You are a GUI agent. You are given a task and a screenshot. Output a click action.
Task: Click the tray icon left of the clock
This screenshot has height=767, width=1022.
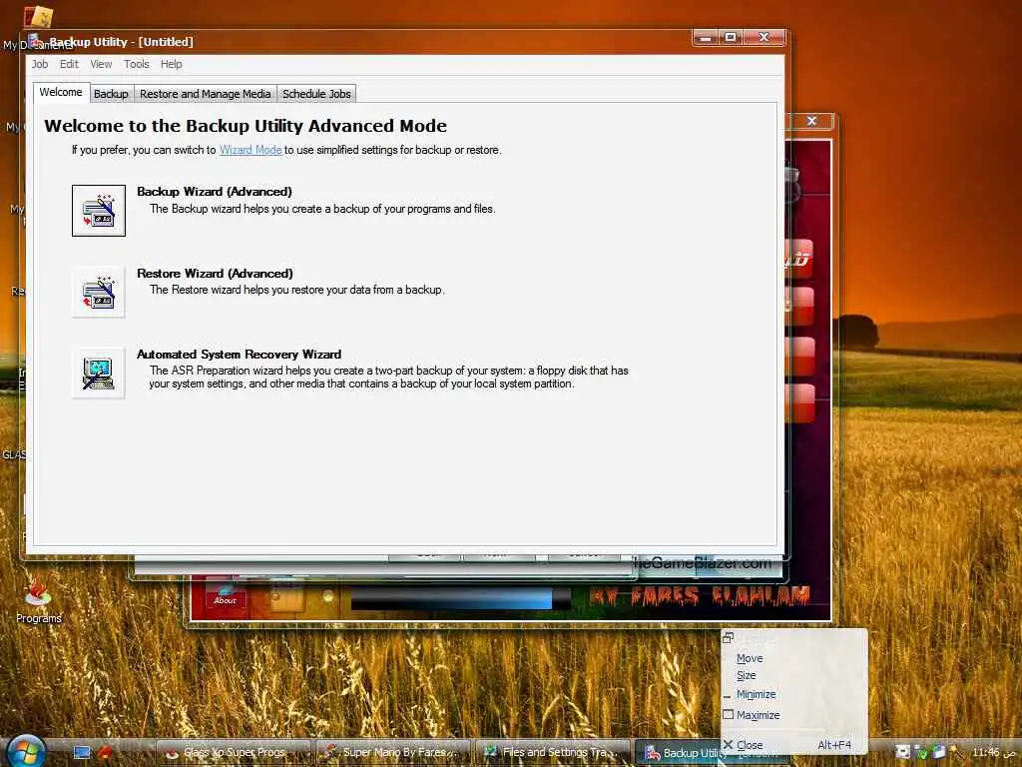[x=957, y=753]
